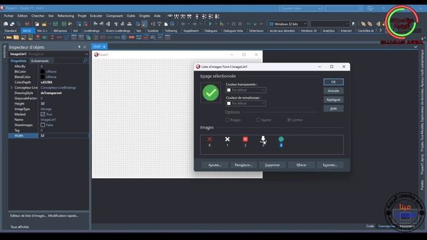
Task: Click the New items toolbar icon
Action: tap(37, 24)
